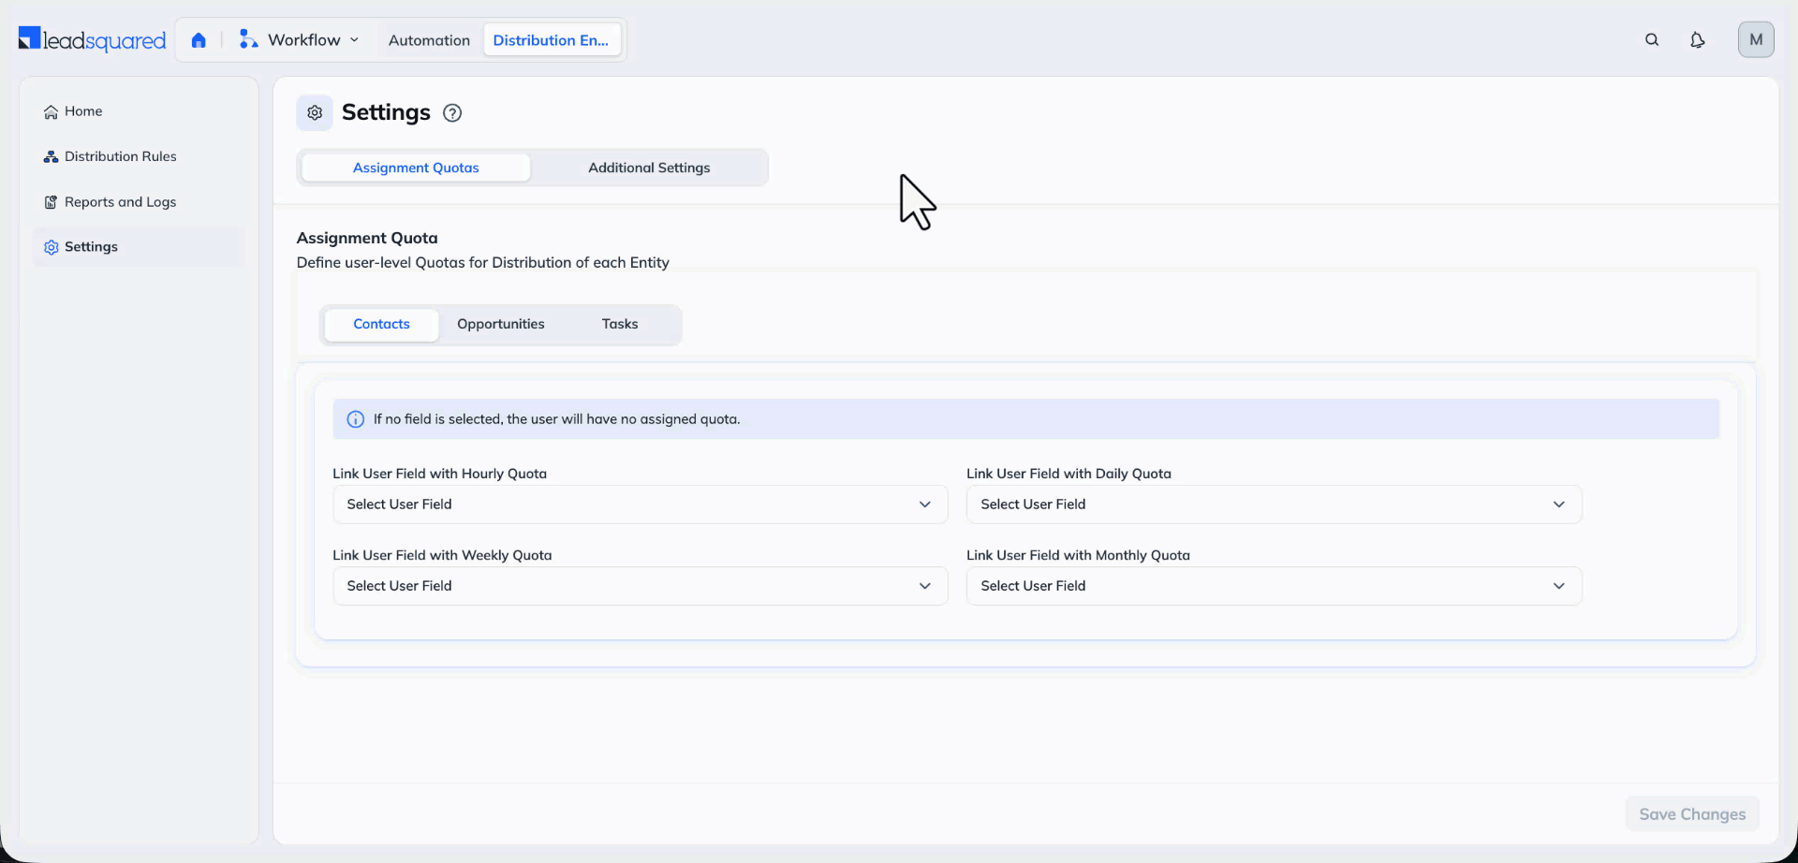Open the Monthly Quota user field dropdown
The image size is (1798, 863).
pyautogui.click(x=1274, y=586)
